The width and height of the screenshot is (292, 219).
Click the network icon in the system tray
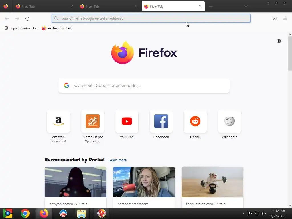[257, 213]
